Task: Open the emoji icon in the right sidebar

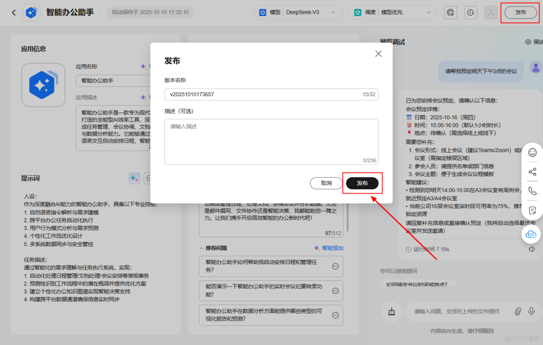Action: [x=532, y=152]
